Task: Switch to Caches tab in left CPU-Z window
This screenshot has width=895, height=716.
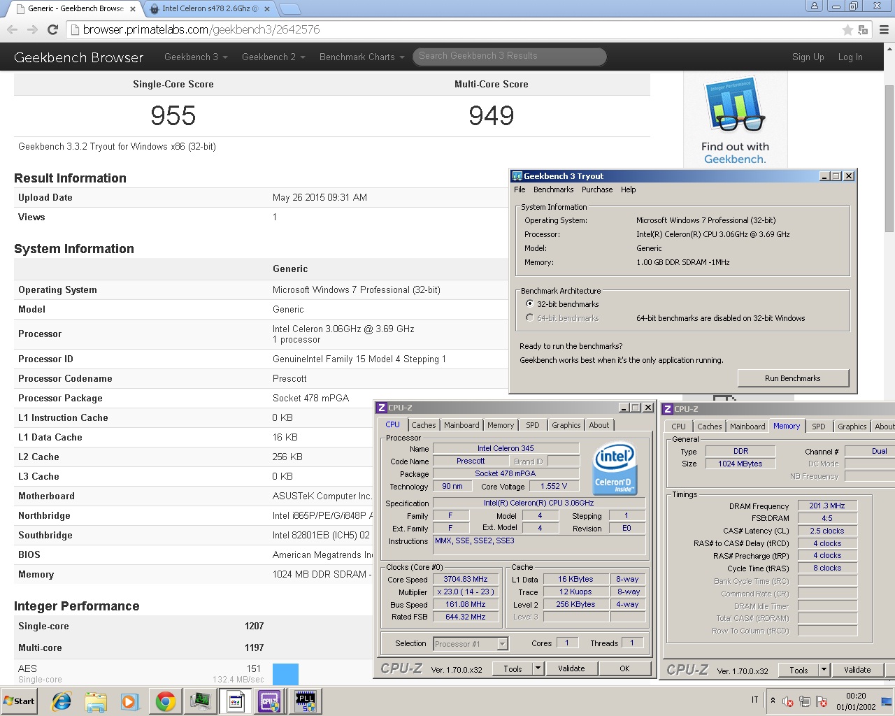Action: pos(424,425)
